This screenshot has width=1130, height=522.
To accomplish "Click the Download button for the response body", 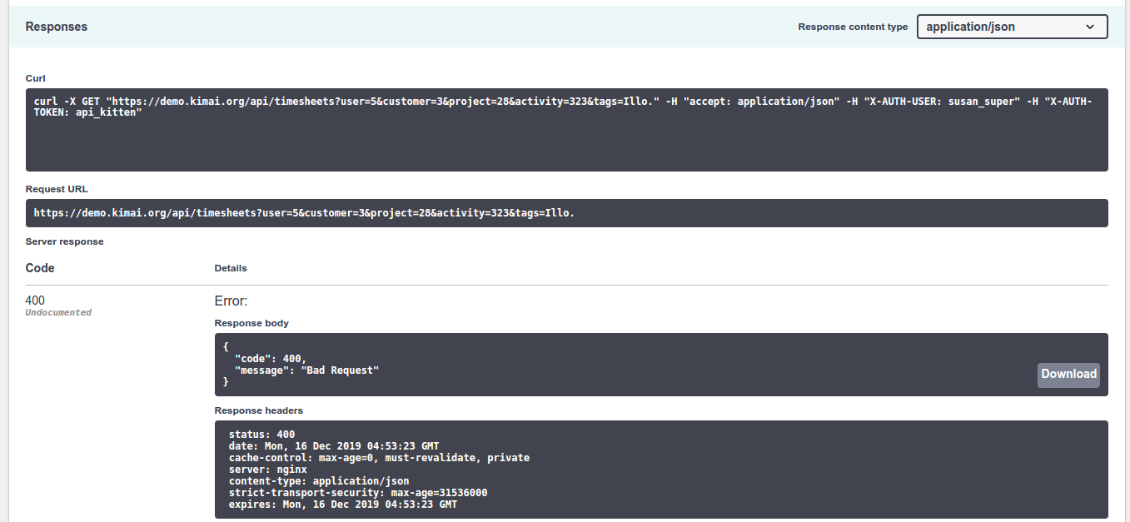I will coord(1068,375).
